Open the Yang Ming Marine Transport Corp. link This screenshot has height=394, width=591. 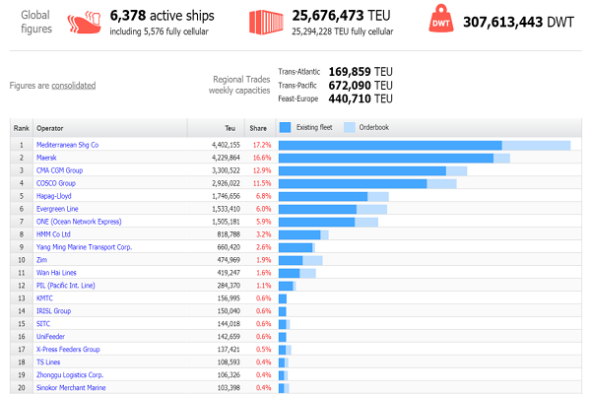tap(84, 247)
